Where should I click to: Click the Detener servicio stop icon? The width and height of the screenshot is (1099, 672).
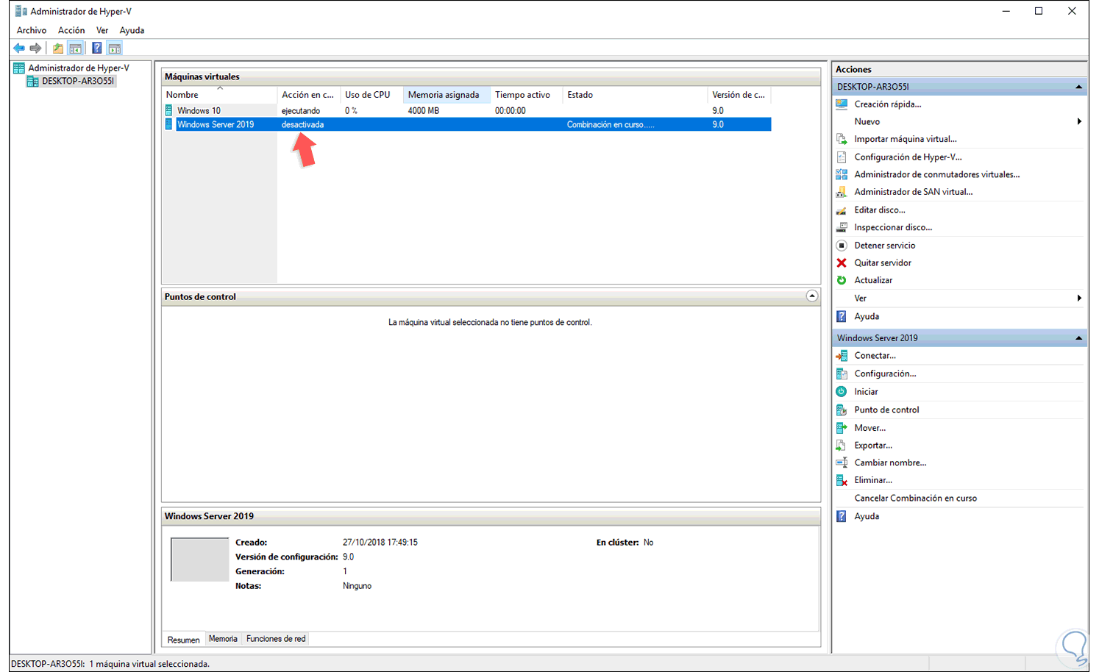[842, 246]
